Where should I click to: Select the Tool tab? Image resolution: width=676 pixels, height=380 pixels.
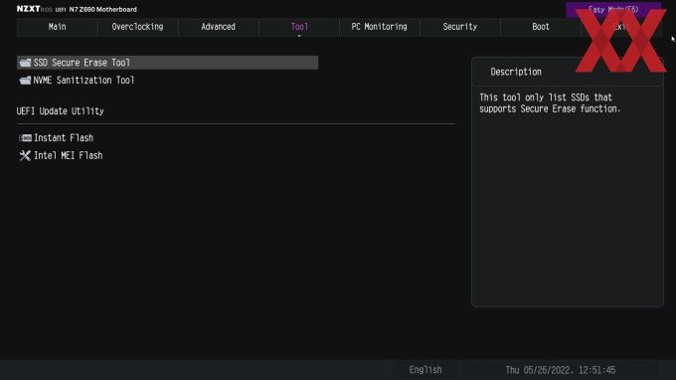pos(299,27)
